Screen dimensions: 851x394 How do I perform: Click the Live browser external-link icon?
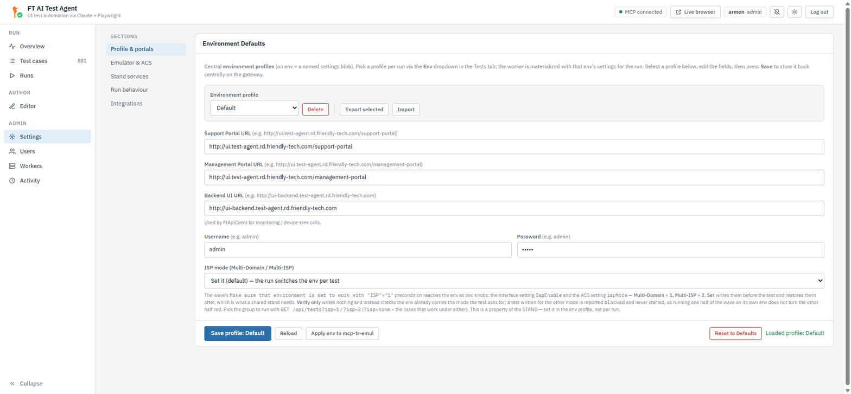(678, 12)
